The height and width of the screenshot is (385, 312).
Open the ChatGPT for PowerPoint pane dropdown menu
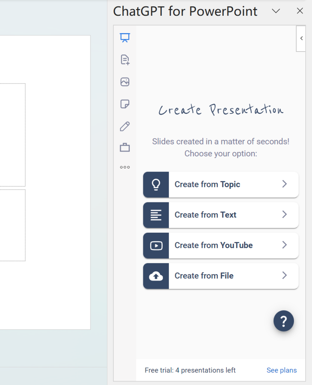coord(276,11)
